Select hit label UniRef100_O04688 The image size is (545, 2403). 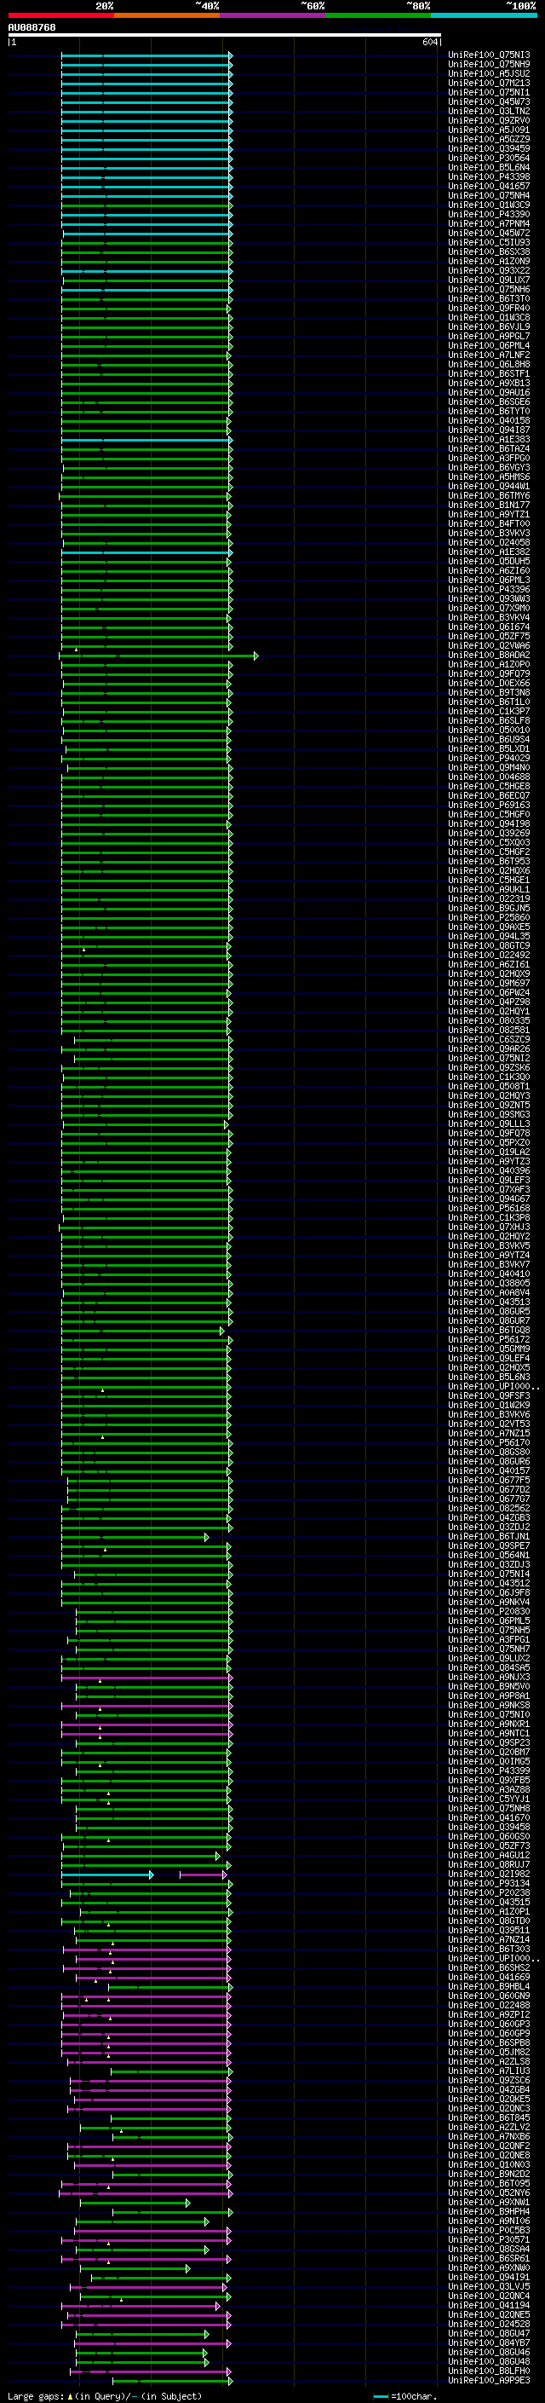point(489,777)
